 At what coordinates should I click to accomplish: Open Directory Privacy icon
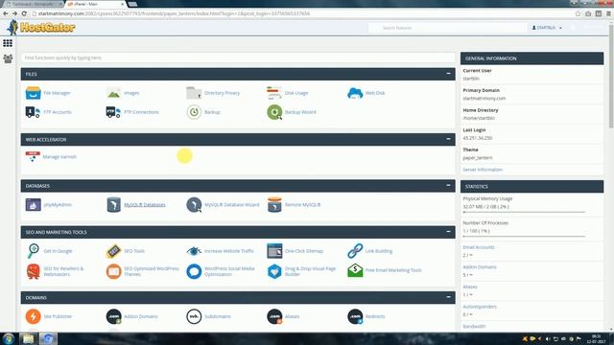pos(194,93)
